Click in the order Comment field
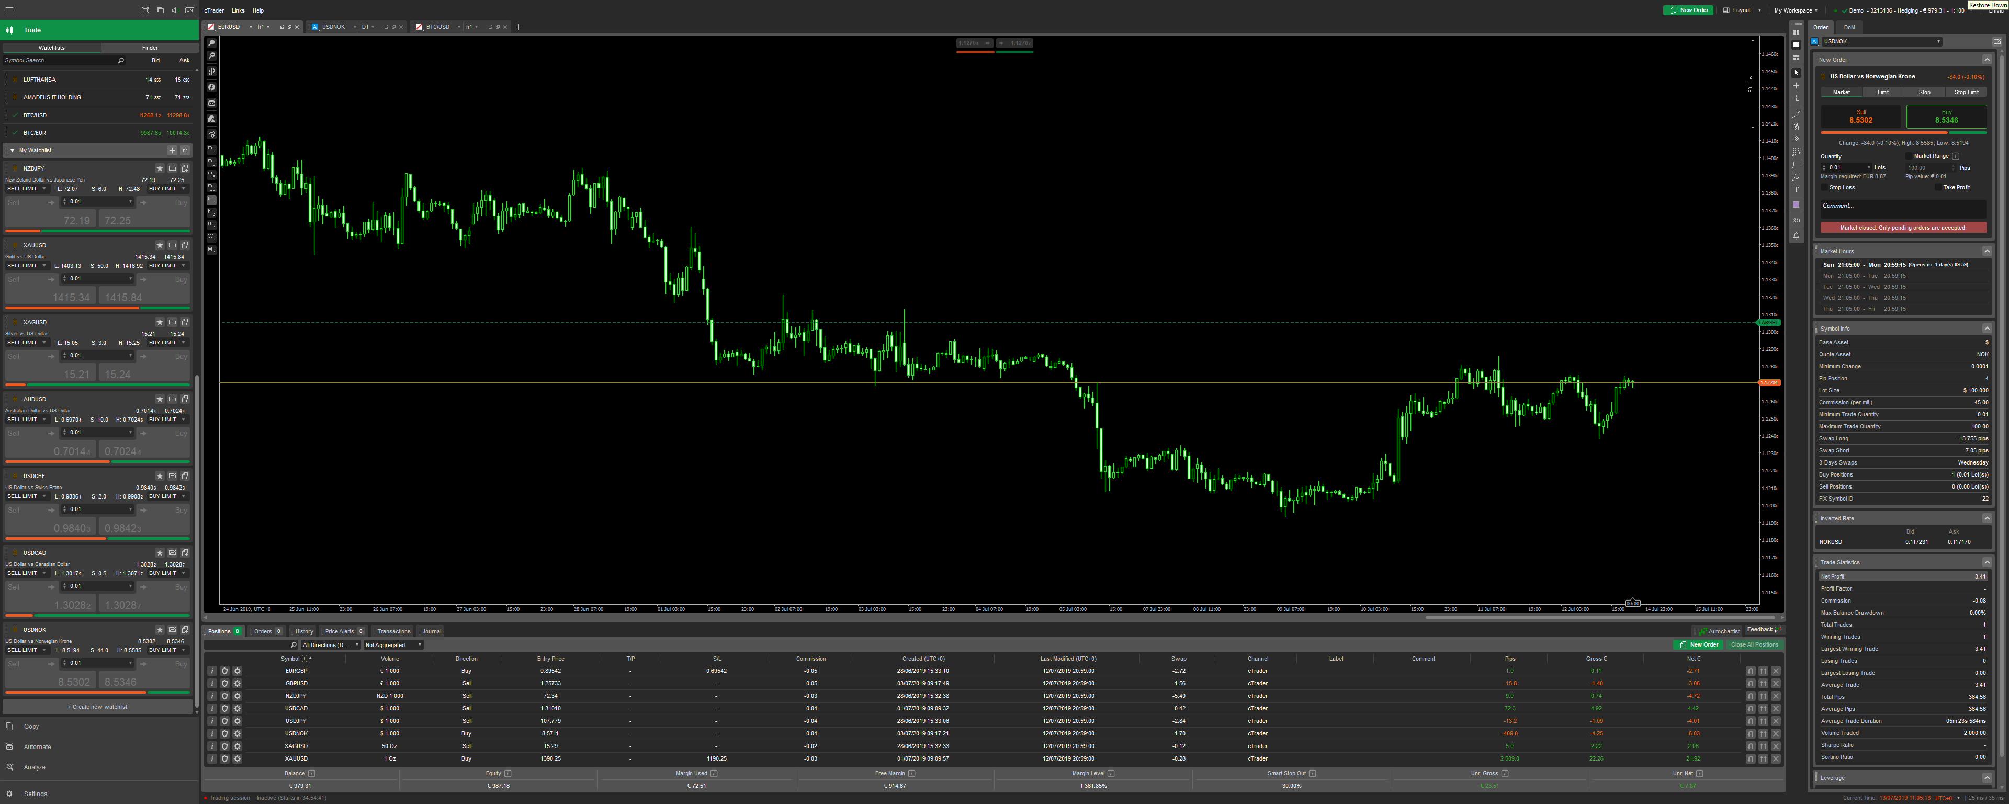Image resolution: width=2009 pixels, height=804 pixels. tap(1903, 209)
